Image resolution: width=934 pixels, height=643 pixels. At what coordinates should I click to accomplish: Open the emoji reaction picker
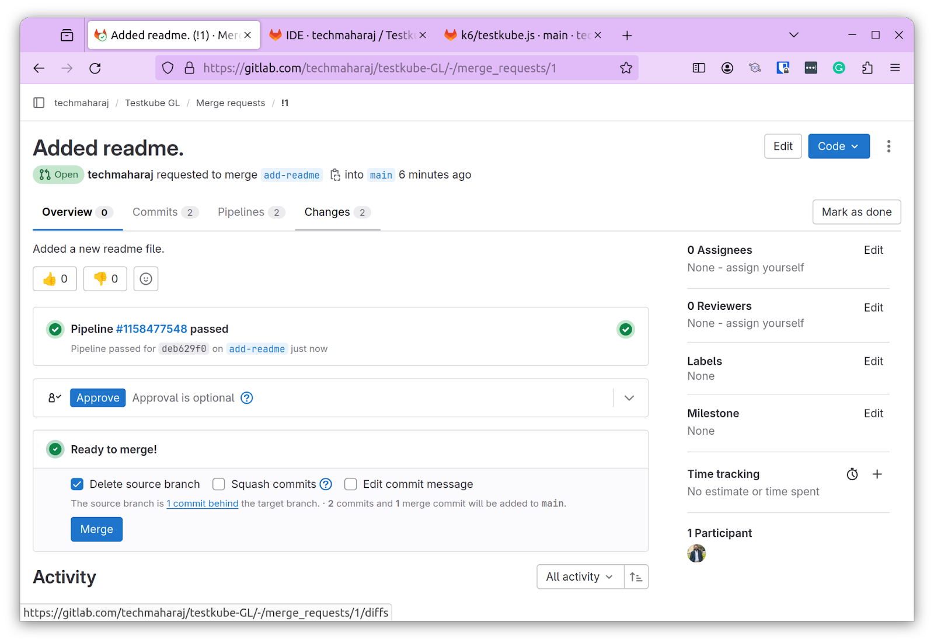point(146,279)
